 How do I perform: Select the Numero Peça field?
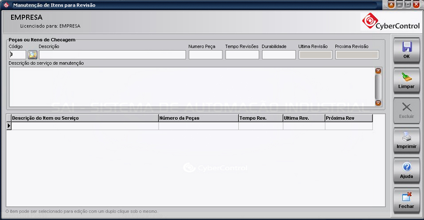[x=205, y=55]
